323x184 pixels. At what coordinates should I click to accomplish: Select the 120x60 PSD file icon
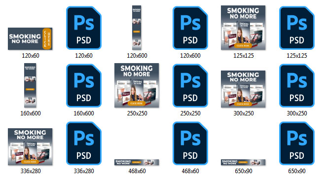(x=84, y=28)
